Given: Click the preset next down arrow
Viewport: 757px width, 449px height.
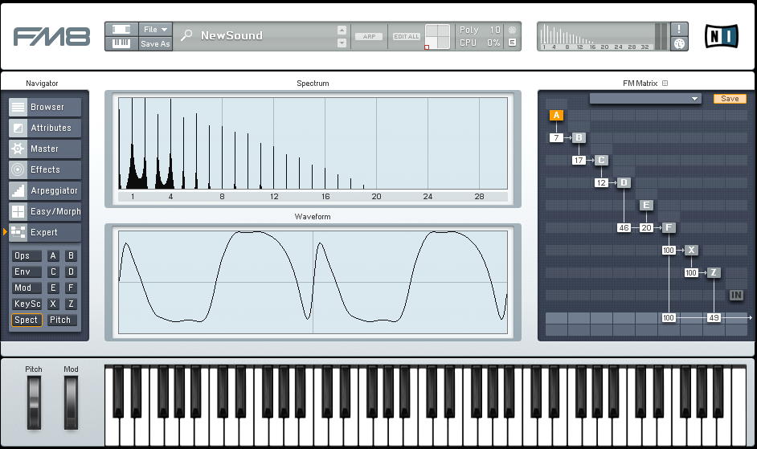Looking at the screenshot, I should click(x=342, y=42).
